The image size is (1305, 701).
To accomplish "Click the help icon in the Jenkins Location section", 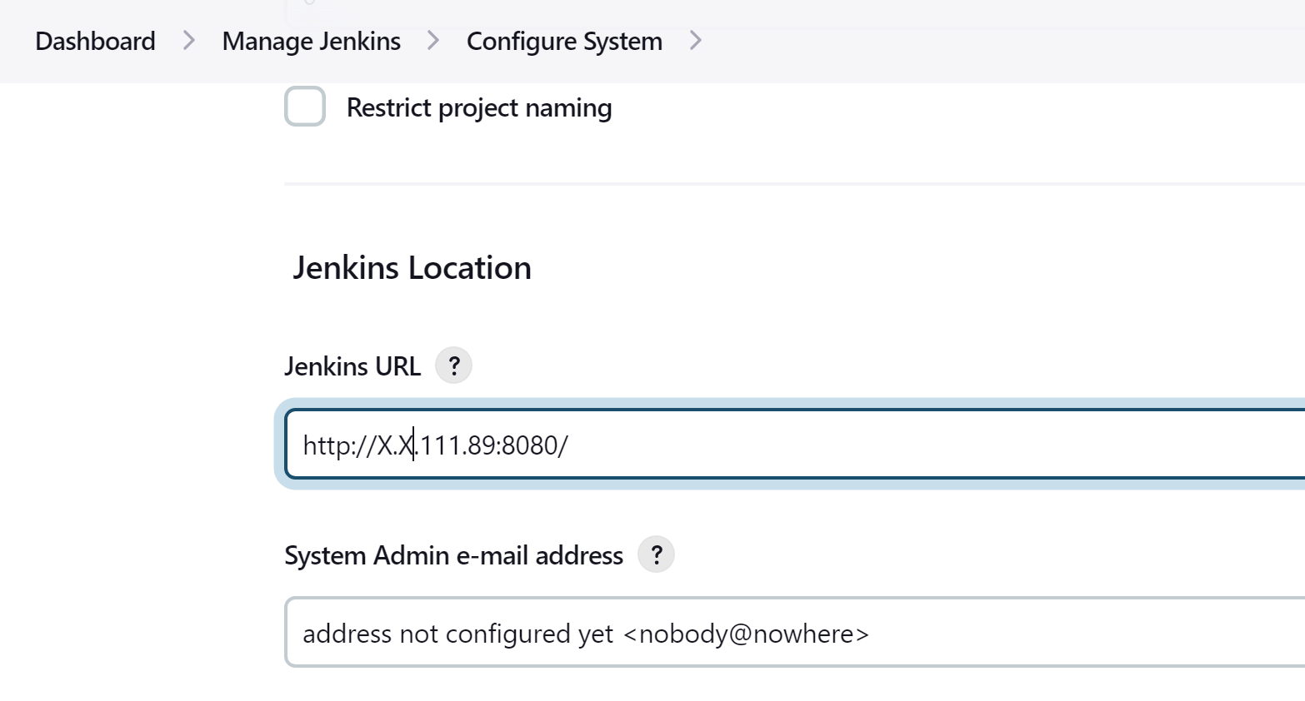I will coord(454,365).
